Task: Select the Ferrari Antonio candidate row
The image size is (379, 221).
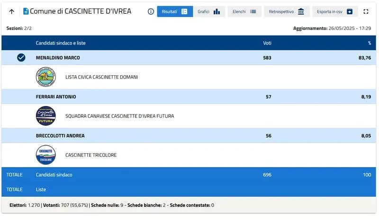Action: coord(56,97)
